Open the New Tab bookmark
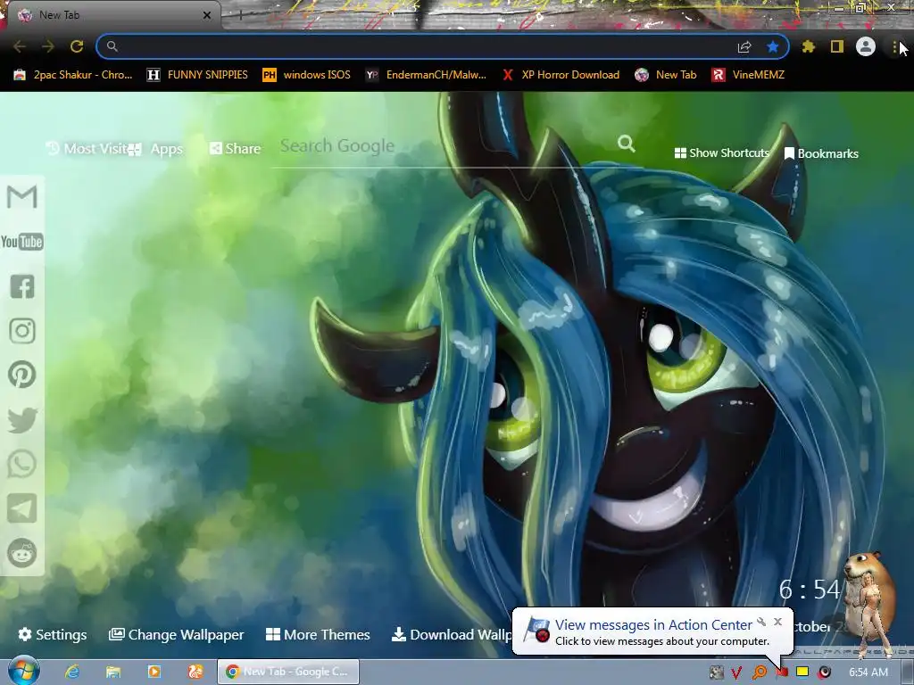 pos(666,75)
